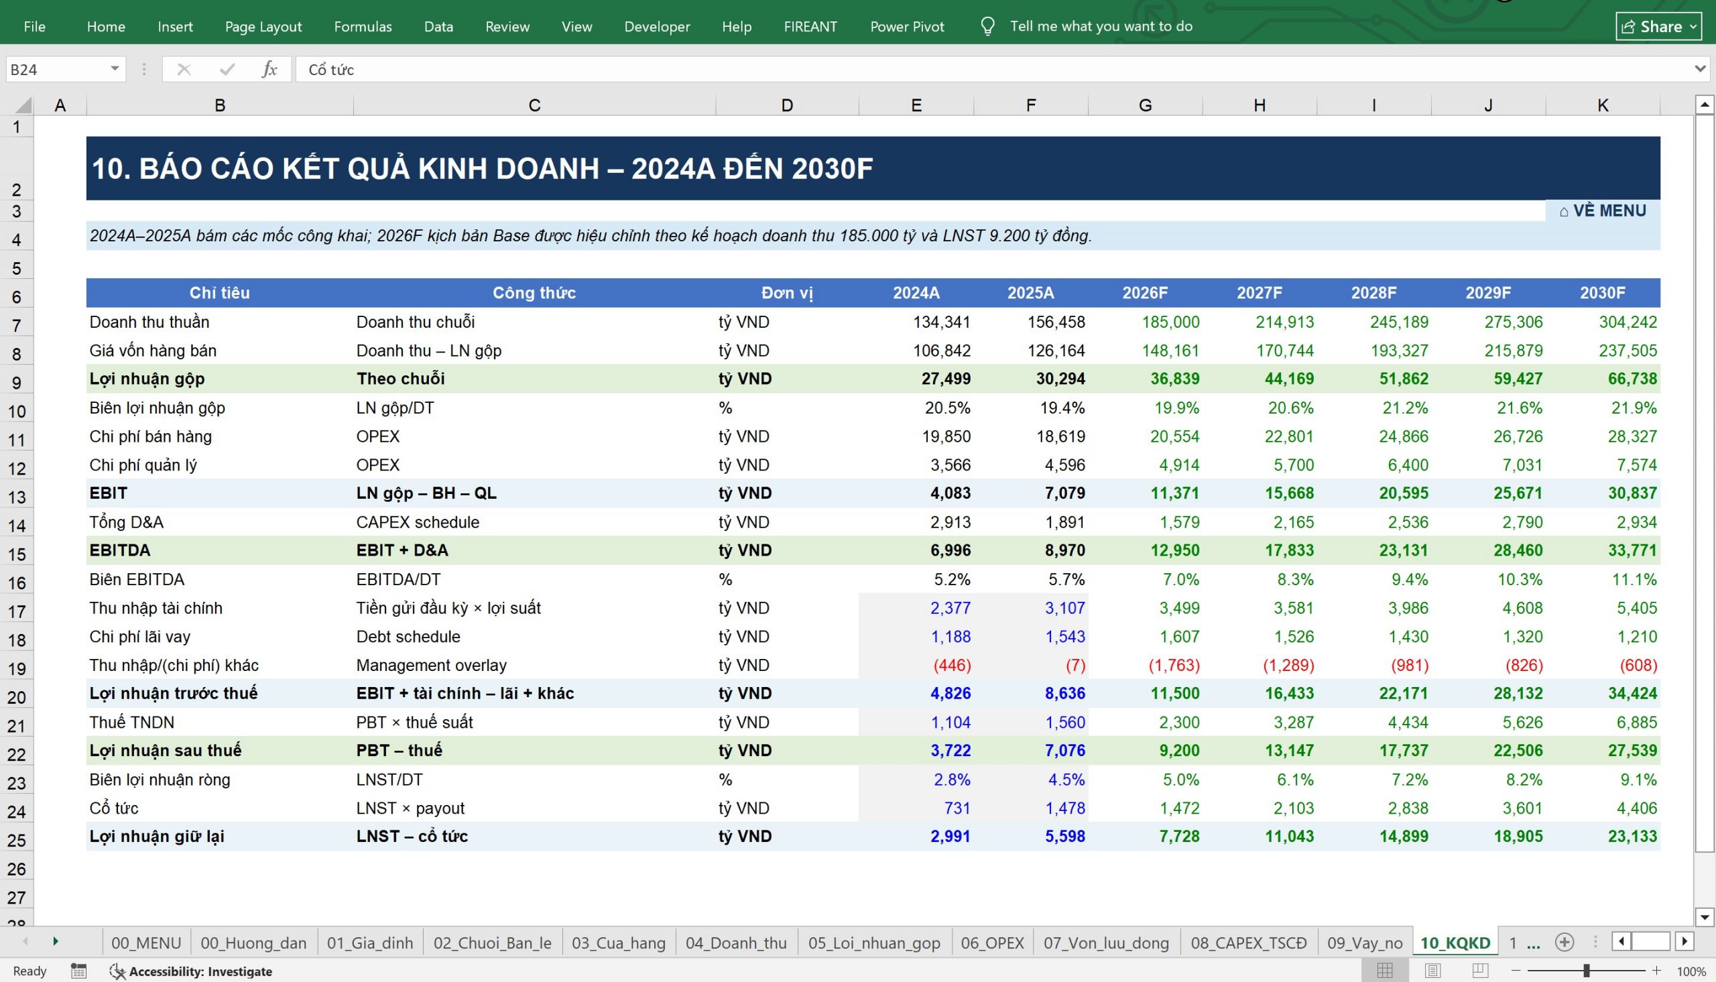Open the Name Box dropdown arrow
Viewport: 1716px width, 982px height.
(115, 69)
